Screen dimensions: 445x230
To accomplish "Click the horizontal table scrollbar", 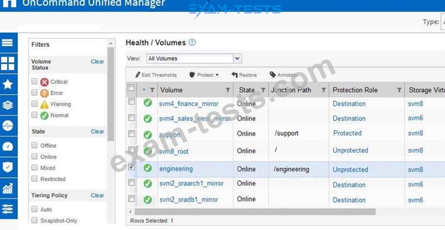I will tap(255, 212).
